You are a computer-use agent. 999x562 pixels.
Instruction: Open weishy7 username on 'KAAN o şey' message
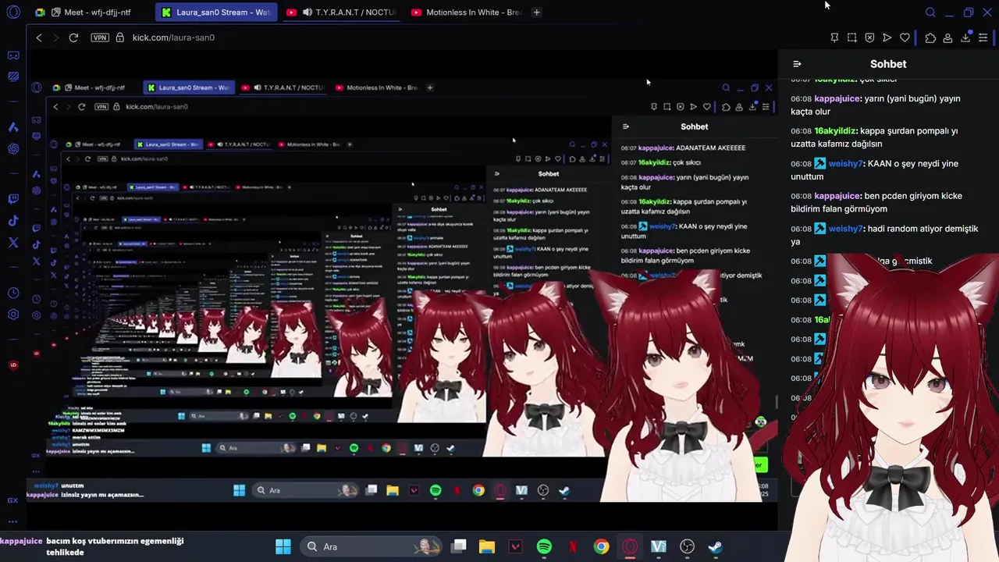(845, 163)
